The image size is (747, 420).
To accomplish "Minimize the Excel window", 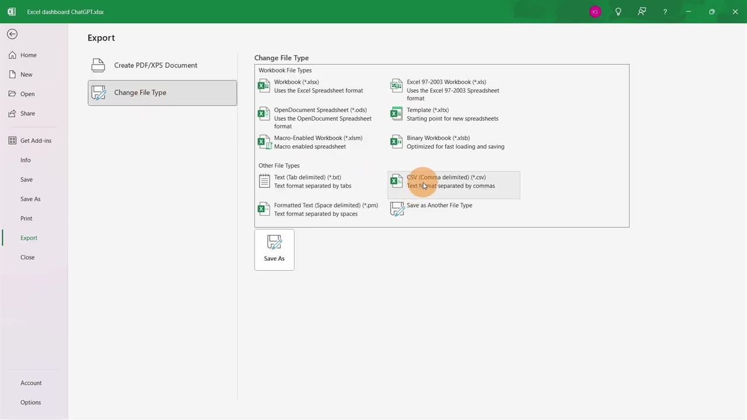I will coord(689,12).
